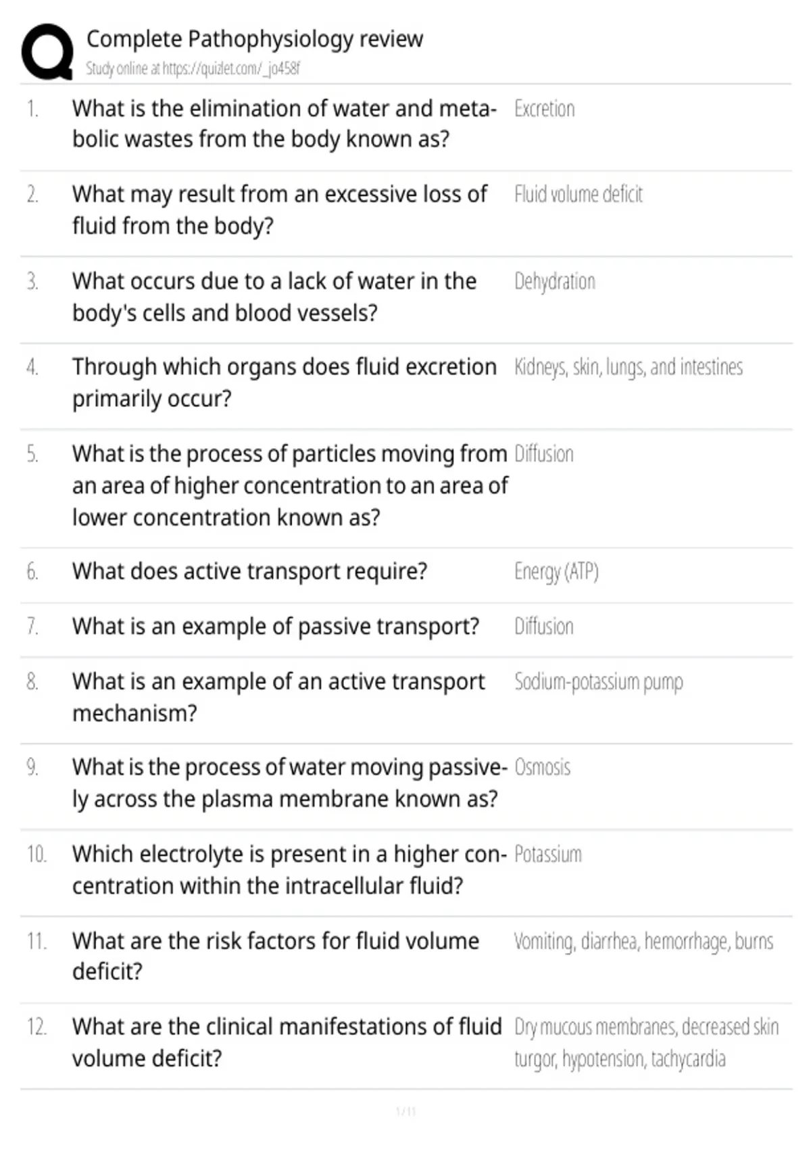Viewport: 811px width, 1149px height.
Task: Click question 4 about fluid excretion organs
Action: pyautogui.click(x=285, y=383)
